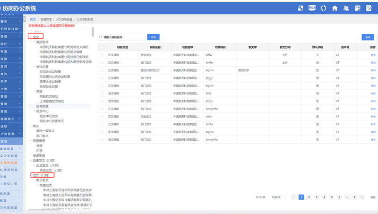Check the 发文稿纸 bmwyhfw row checkbox

pyautogui.click(x=102, y=140)
